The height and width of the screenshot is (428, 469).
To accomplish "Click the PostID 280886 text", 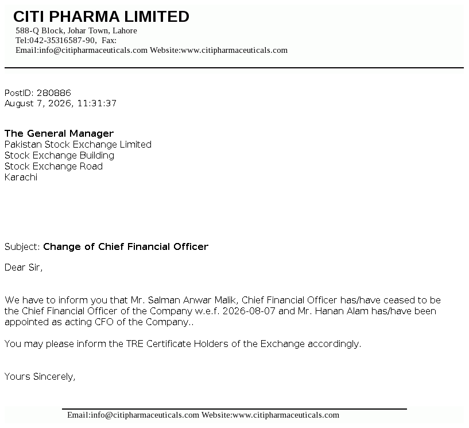I will coord(38,93).
